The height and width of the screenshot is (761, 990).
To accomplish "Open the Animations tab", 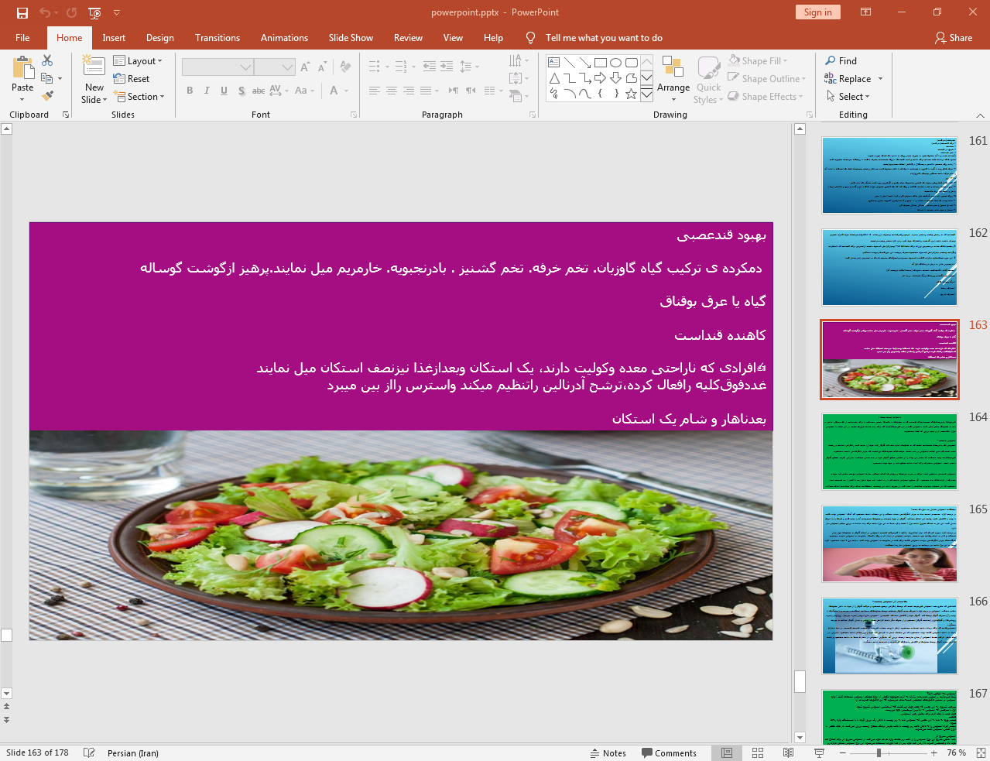I will pos(284,37).
